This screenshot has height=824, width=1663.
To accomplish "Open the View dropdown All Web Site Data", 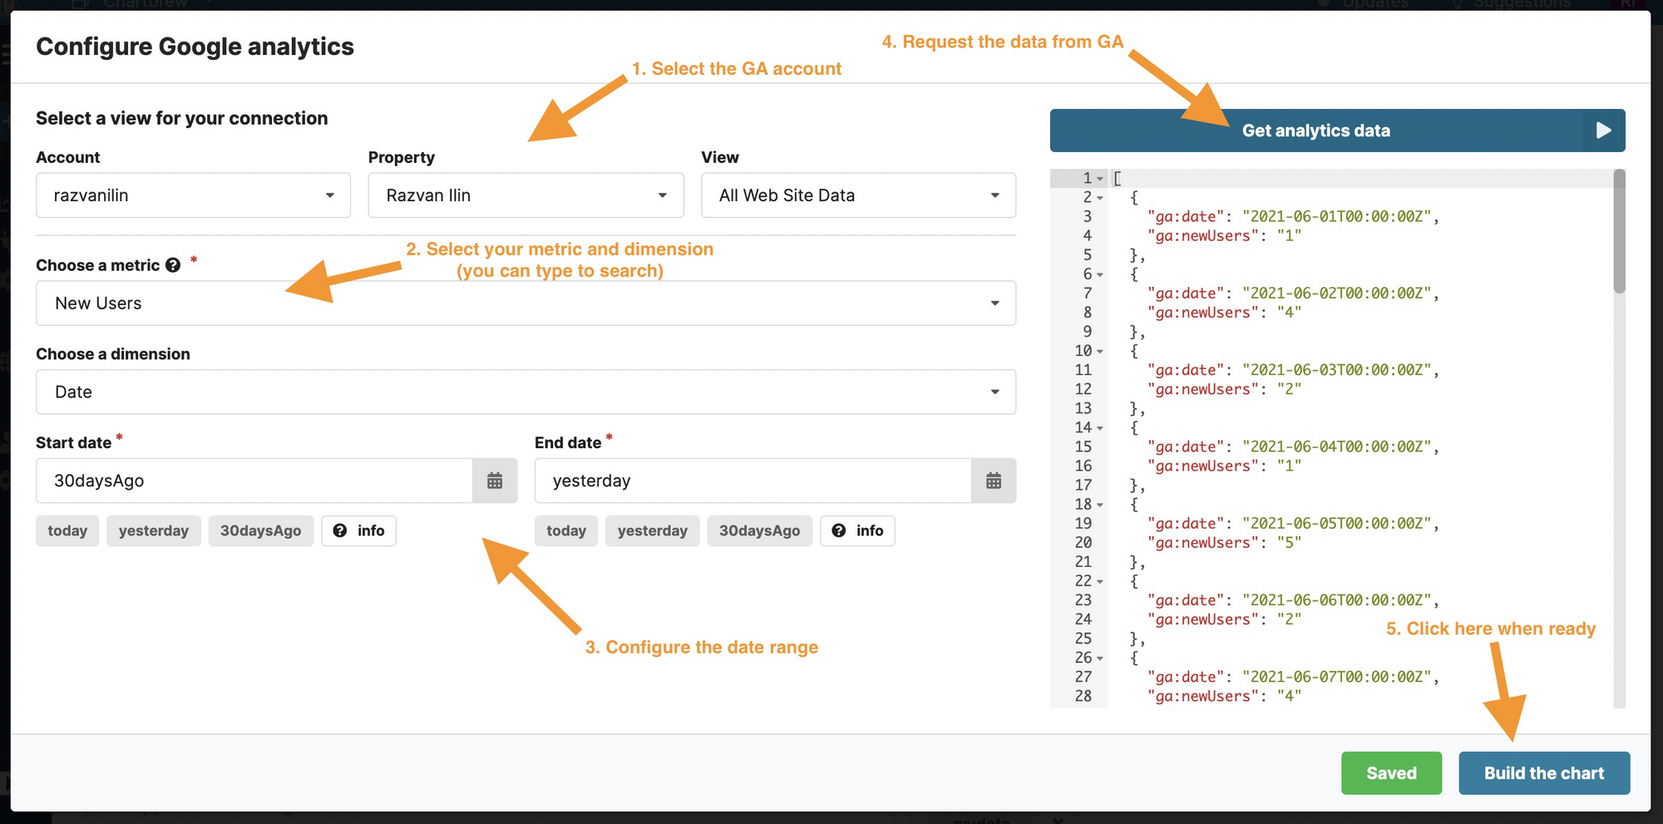I will pyautogui.click(x=858, y=195).
